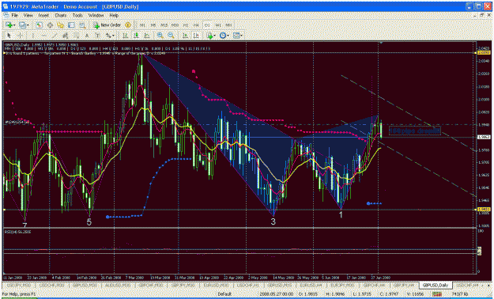494x299 pixels.
Task: Toggle the Expert Advisors yellow diamond icon
Action: point(128,25)
